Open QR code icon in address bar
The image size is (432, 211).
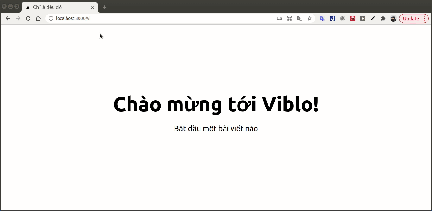click(289, 18)
